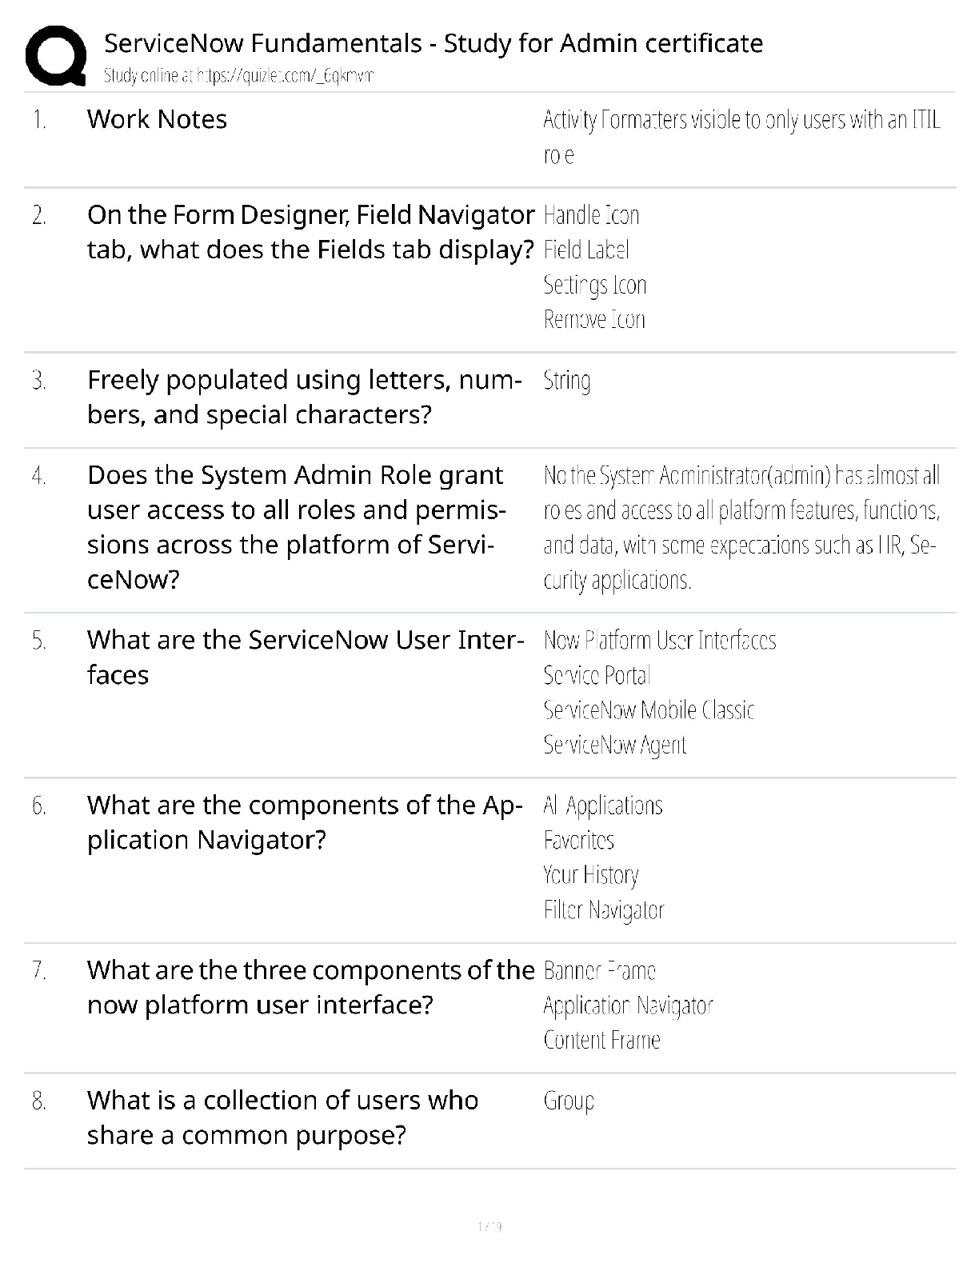Viewport: 979px width, 1267px height.
Task: Click the page number at the bottom
Action: click(x=489, y=1225)
